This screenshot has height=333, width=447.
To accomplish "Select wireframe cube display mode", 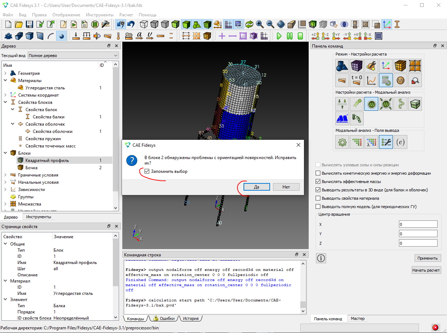I will 144,24.
